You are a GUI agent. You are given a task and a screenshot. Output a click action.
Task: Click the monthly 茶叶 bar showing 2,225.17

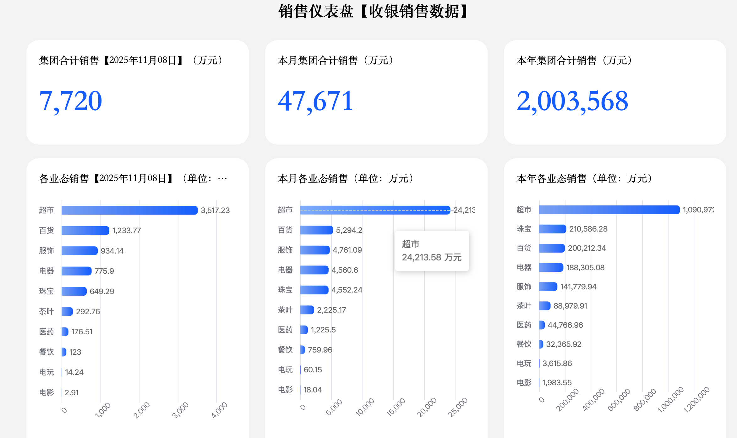pyautogui.click(x=307, y=310)
